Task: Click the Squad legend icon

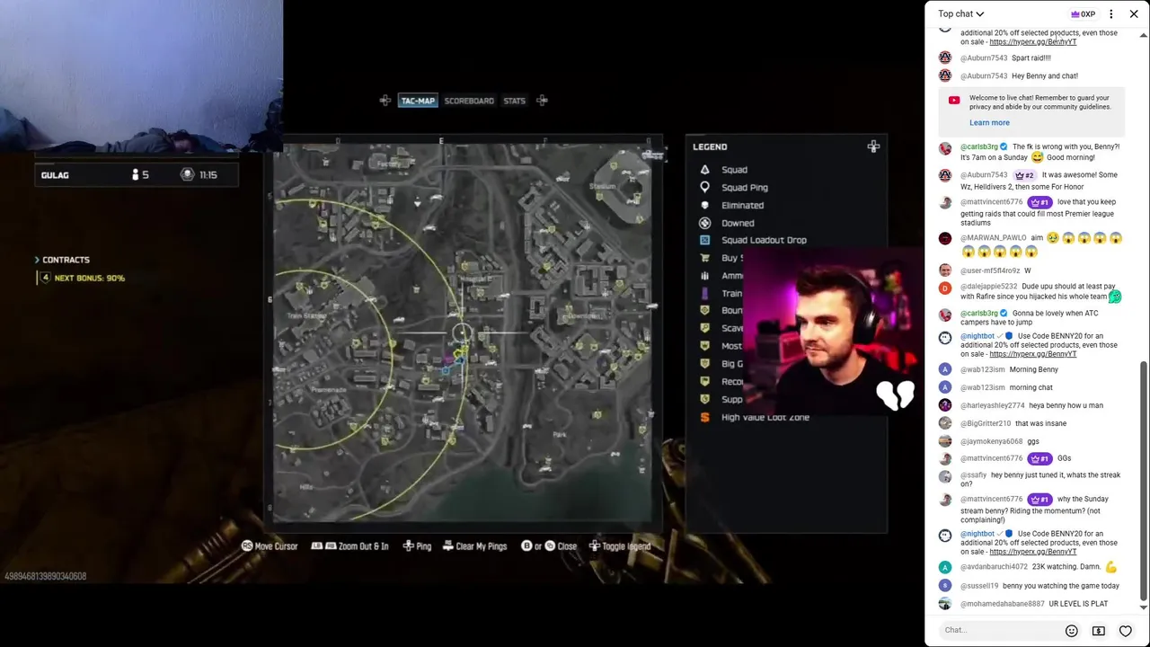Action: click(x=704, y=170)
